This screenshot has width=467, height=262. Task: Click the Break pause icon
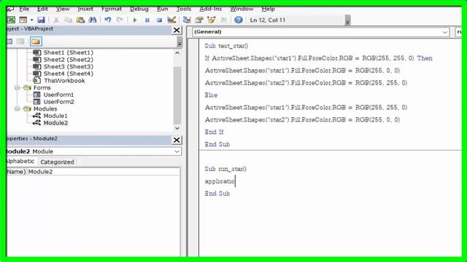coord(147,20)
